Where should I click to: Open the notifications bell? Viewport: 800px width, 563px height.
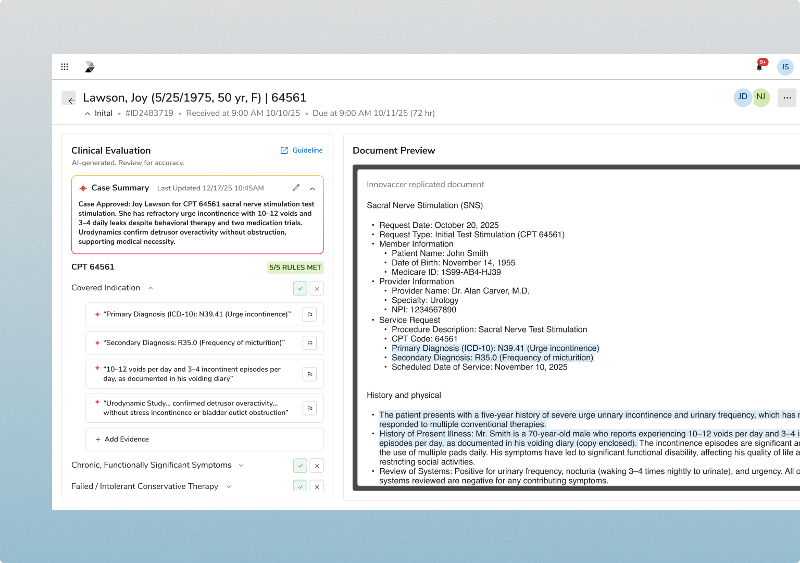759,67
